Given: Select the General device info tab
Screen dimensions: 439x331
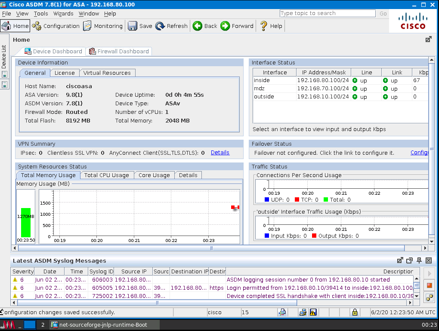Looking at the screenshot, I should pyautogui.click(x=35, y=73).
